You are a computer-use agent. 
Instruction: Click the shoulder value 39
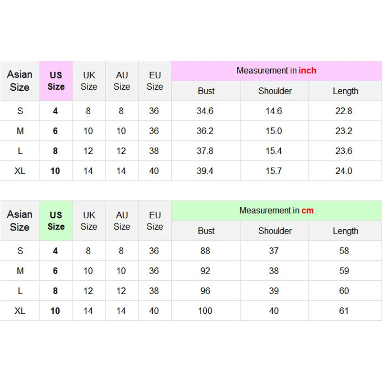point(274,291)
